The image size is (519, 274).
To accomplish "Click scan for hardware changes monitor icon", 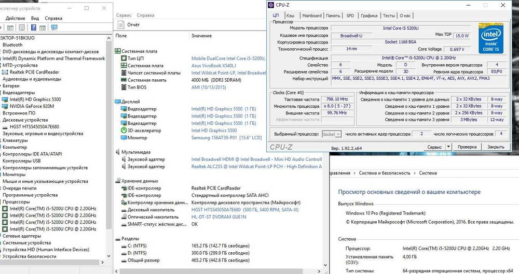I will point(54,27).
